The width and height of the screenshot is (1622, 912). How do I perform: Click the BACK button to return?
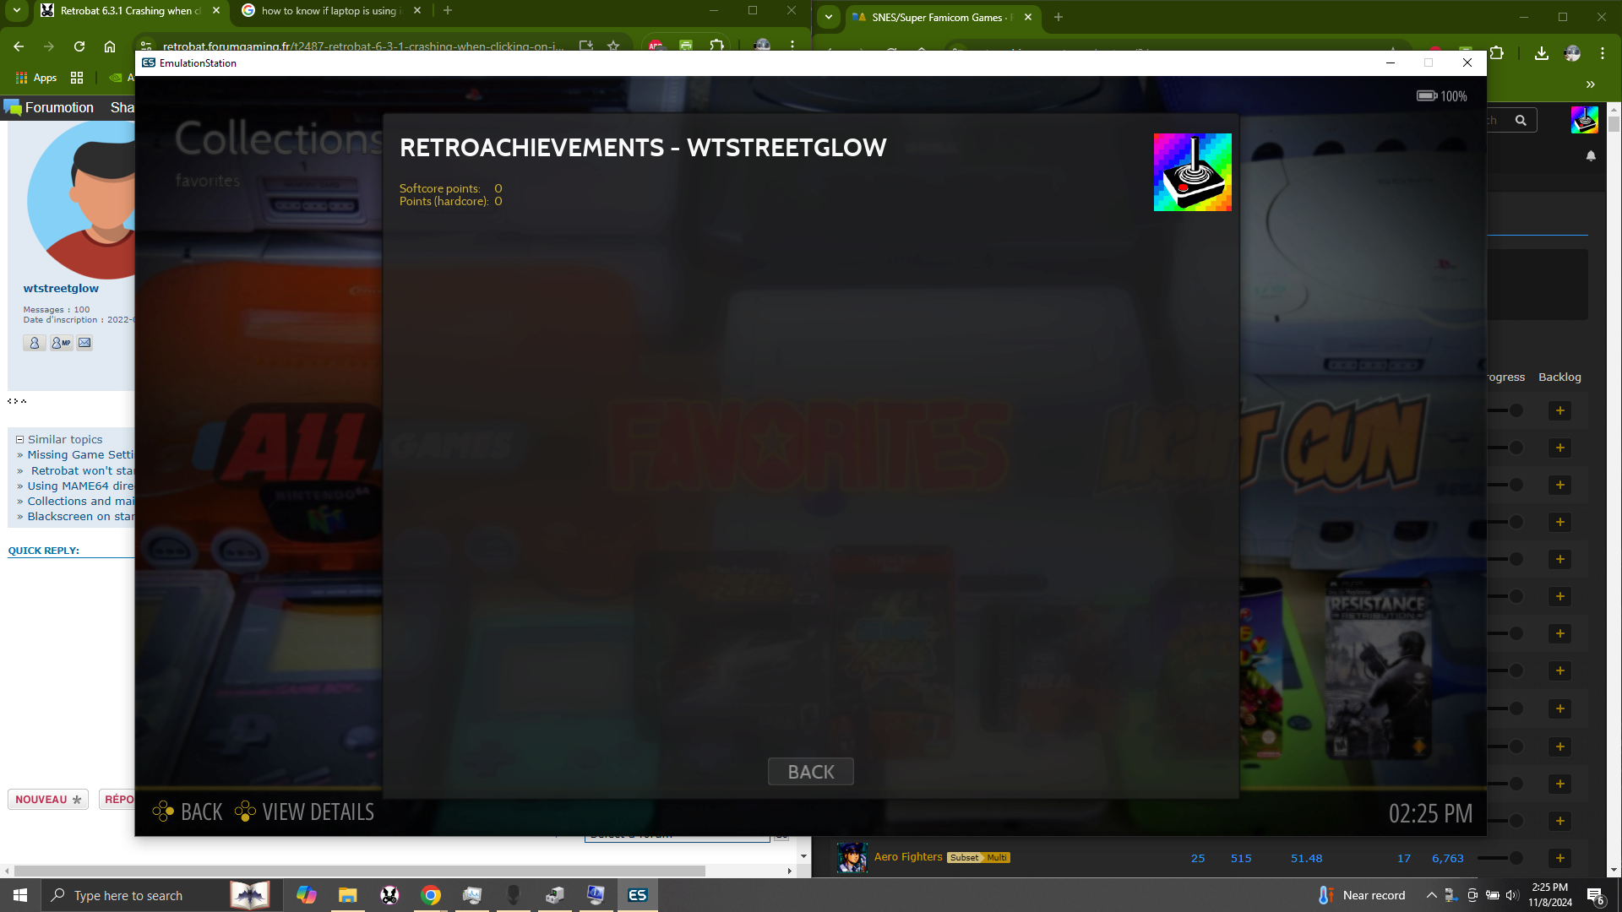click(811, 771)
